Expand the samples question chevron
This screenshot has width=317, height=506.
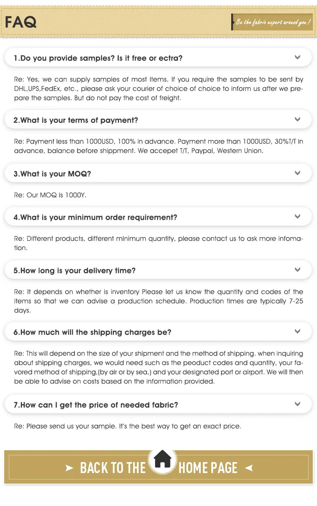[298, 57]
